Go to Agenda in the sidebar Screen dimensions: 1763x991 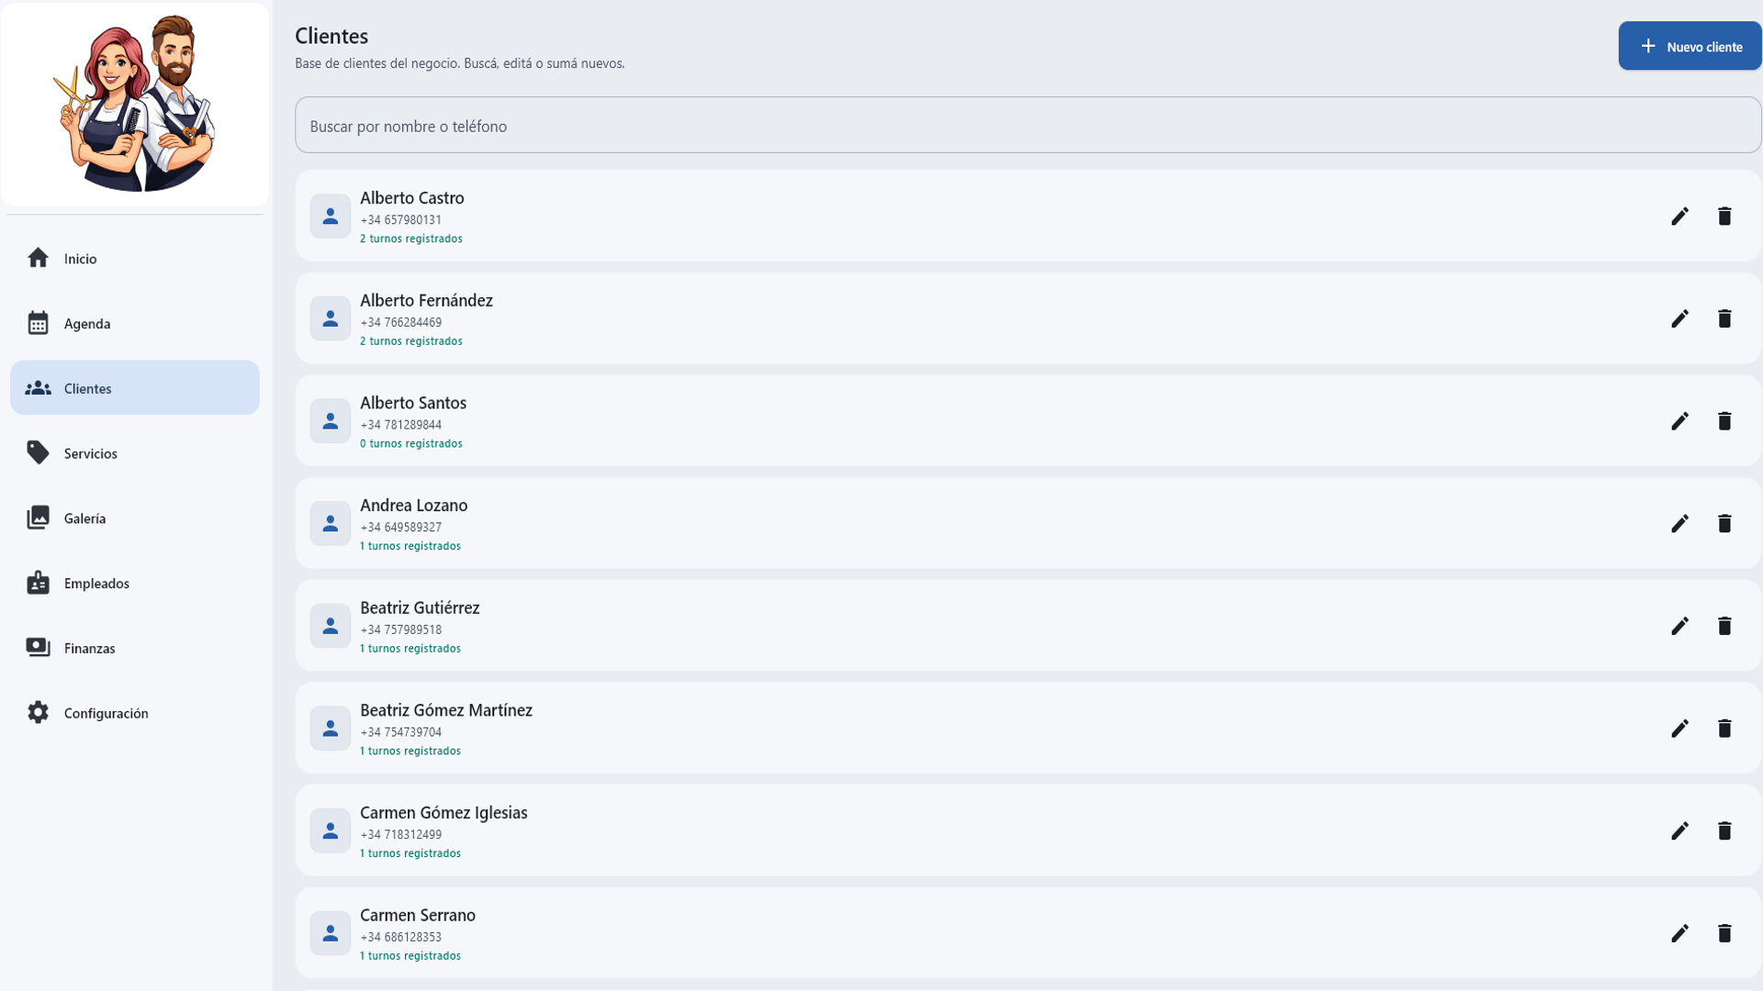click(x=86, y=324)
